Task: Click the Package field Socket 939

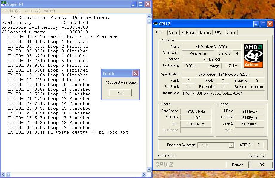Action: pos(211,60)
